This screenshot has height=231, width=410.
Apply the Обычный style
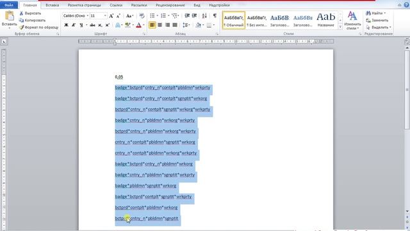coord(234,20)
